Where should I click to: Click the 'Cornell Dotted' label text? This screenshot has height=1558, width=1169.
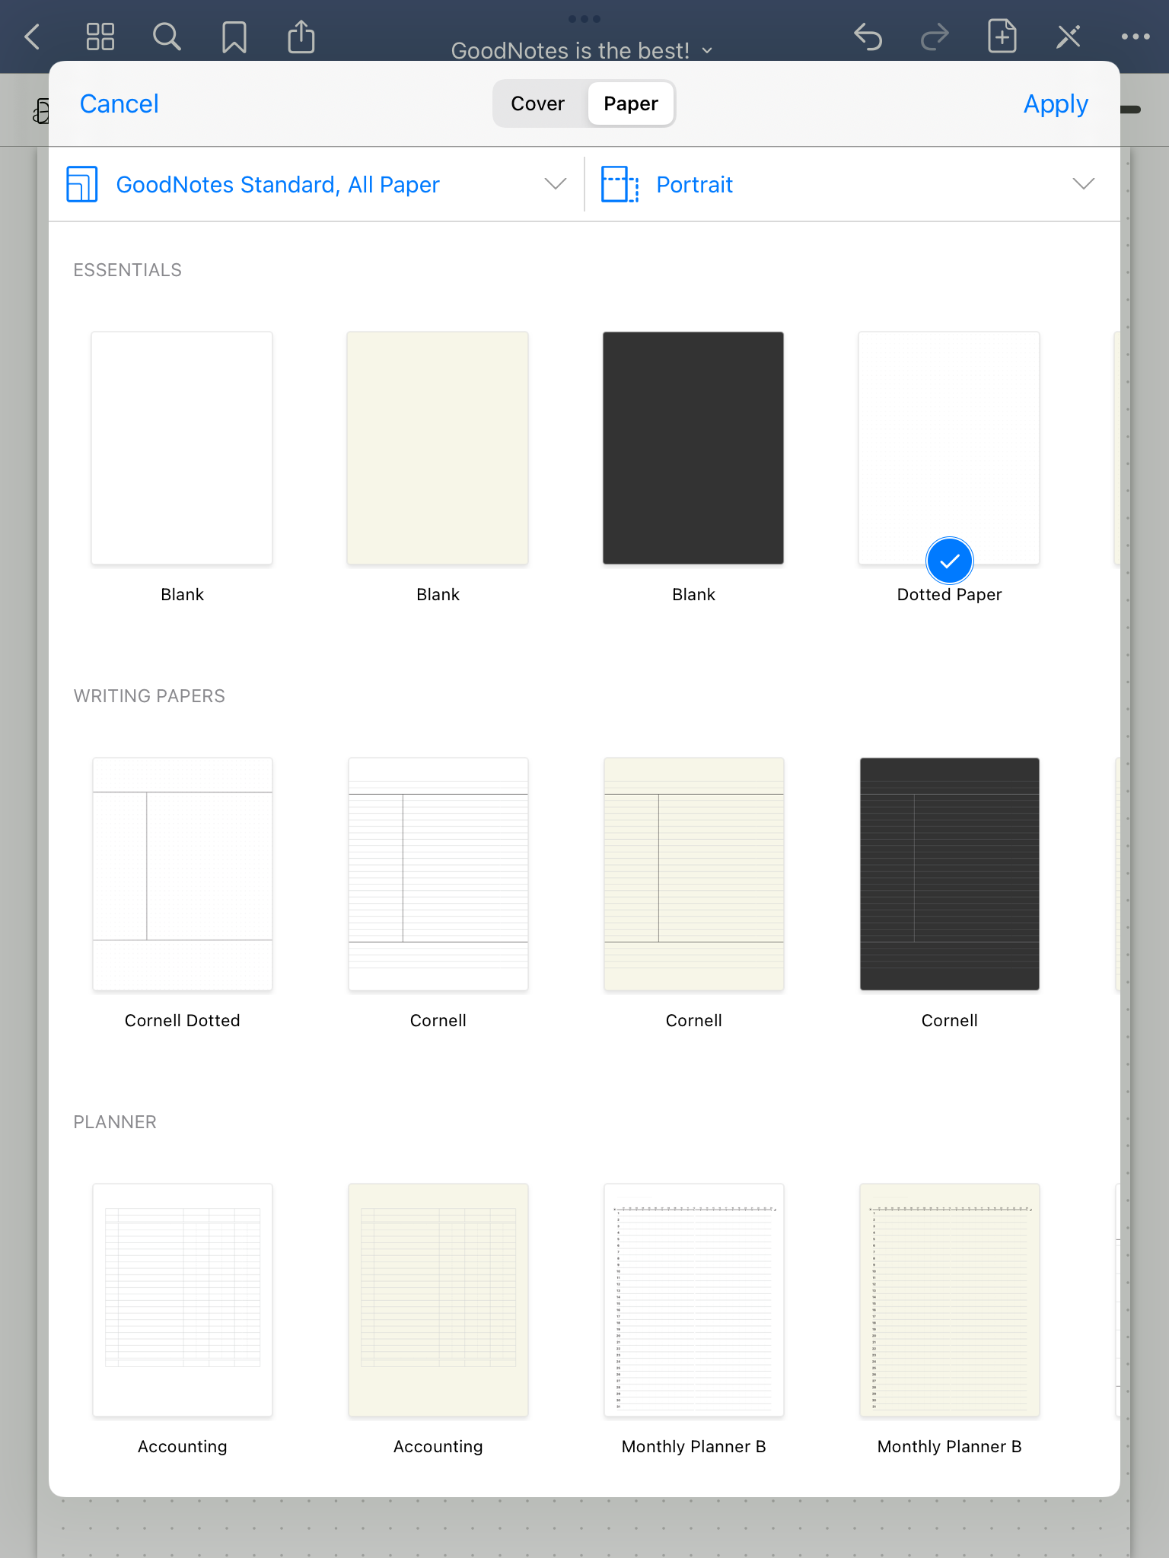coord(182,1020)
